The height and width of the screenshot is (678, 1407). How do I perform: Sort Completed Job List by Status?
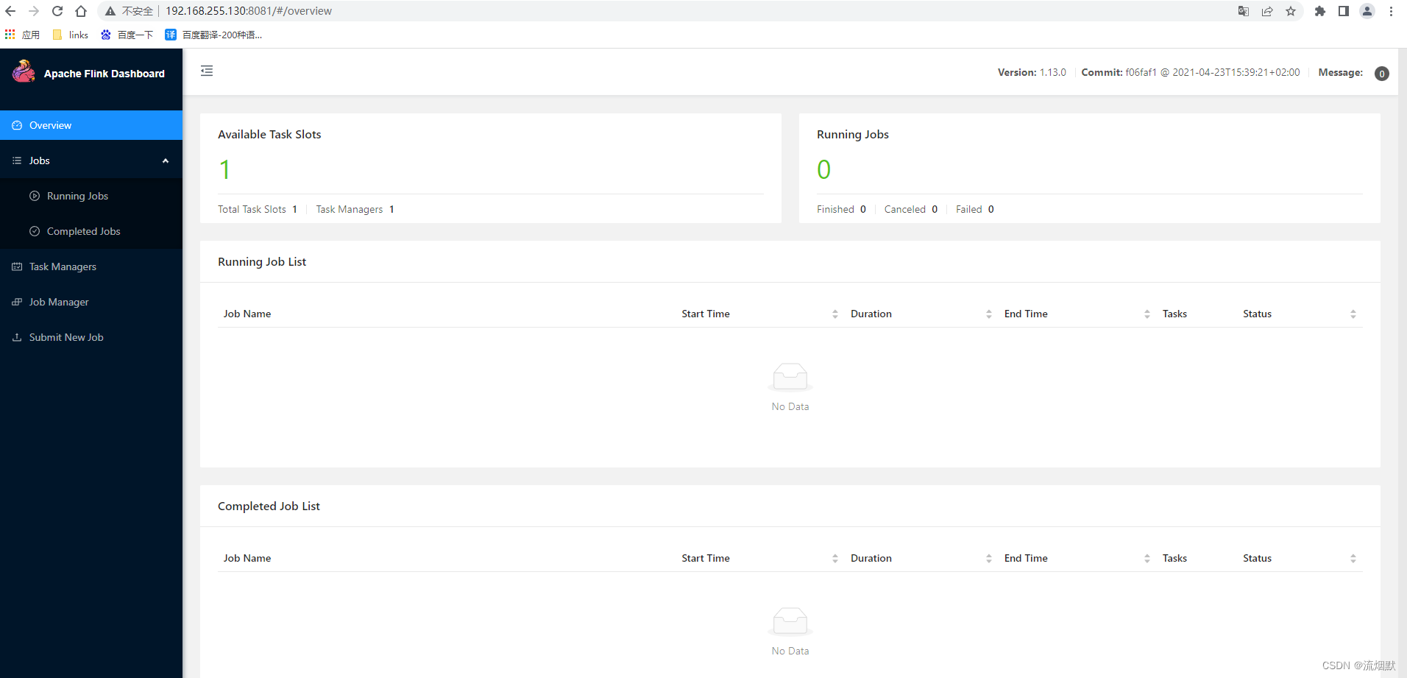pyautogui.click(x=1353, y=559)
